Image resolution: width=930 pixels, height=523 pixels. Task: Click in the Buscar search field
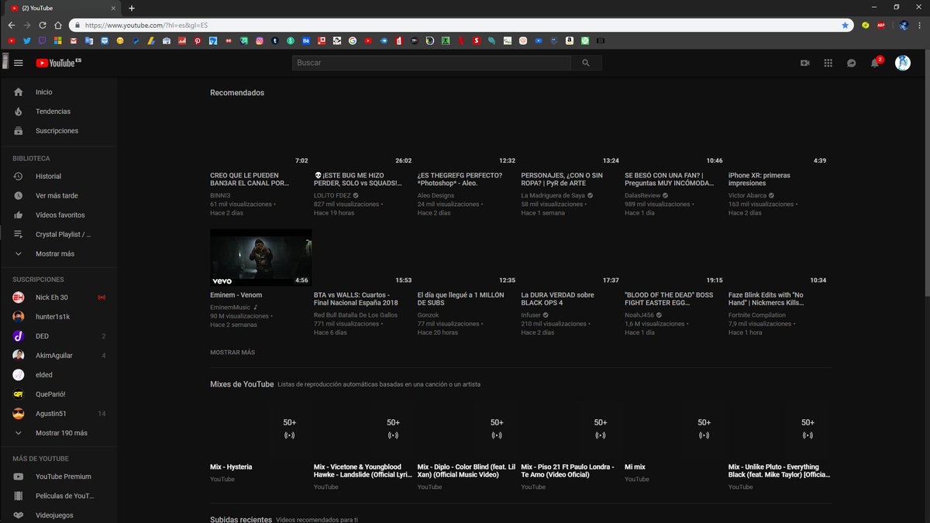[431, 63]
